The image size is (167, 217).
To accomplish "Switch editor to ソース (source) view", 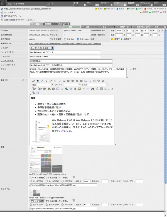I will coord(109,89).
